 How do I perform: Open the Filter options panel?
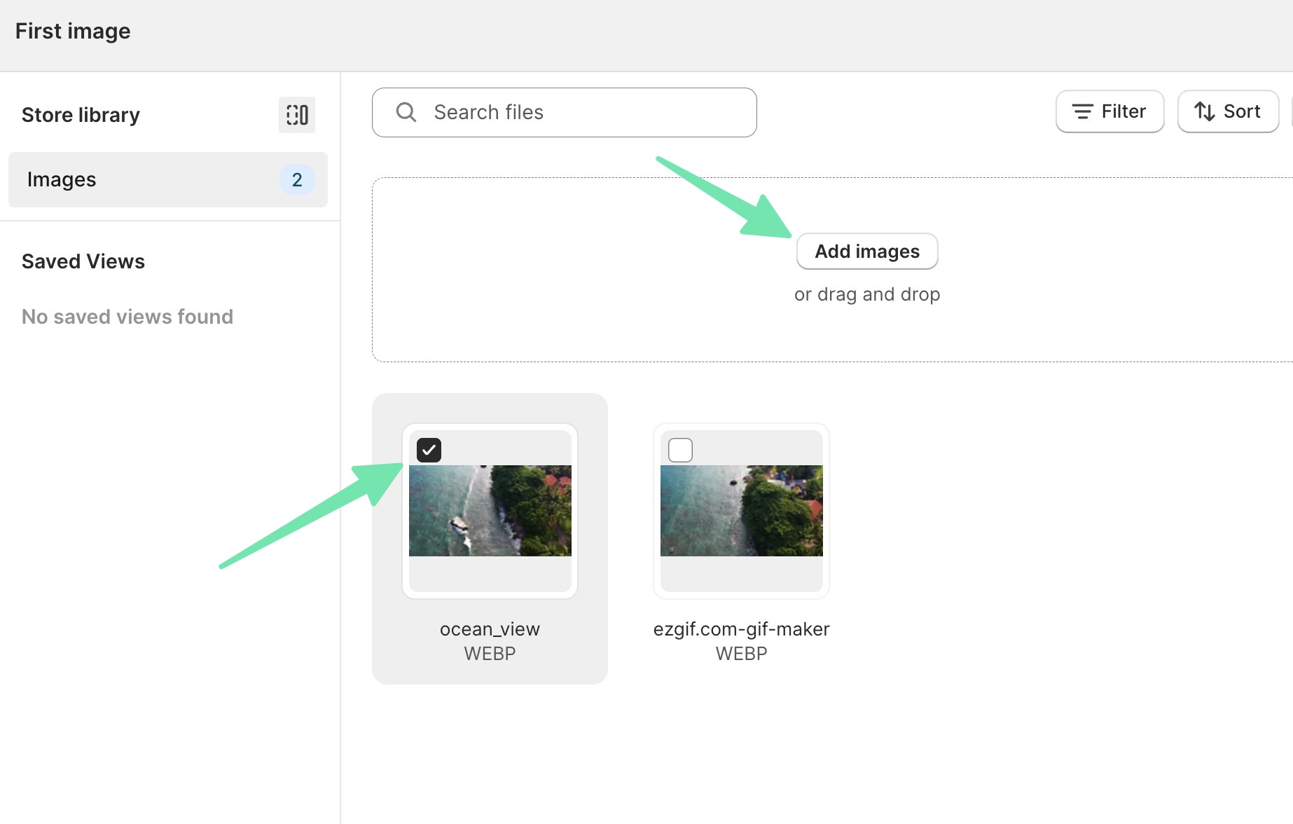(1109, 111)
